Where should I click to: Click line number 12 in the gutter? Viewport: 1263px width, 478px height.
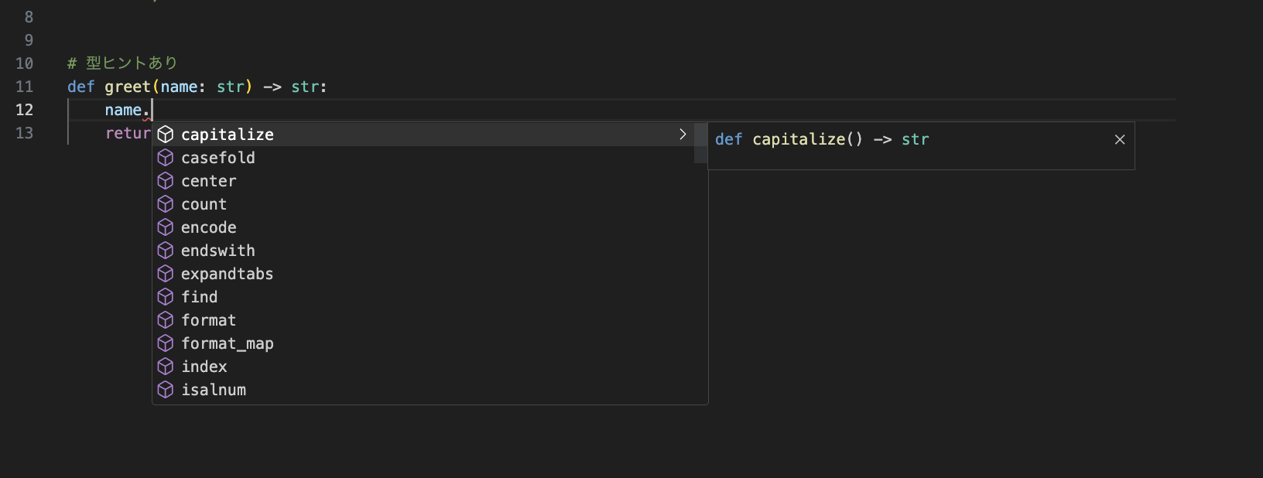[x=25, y=110]
